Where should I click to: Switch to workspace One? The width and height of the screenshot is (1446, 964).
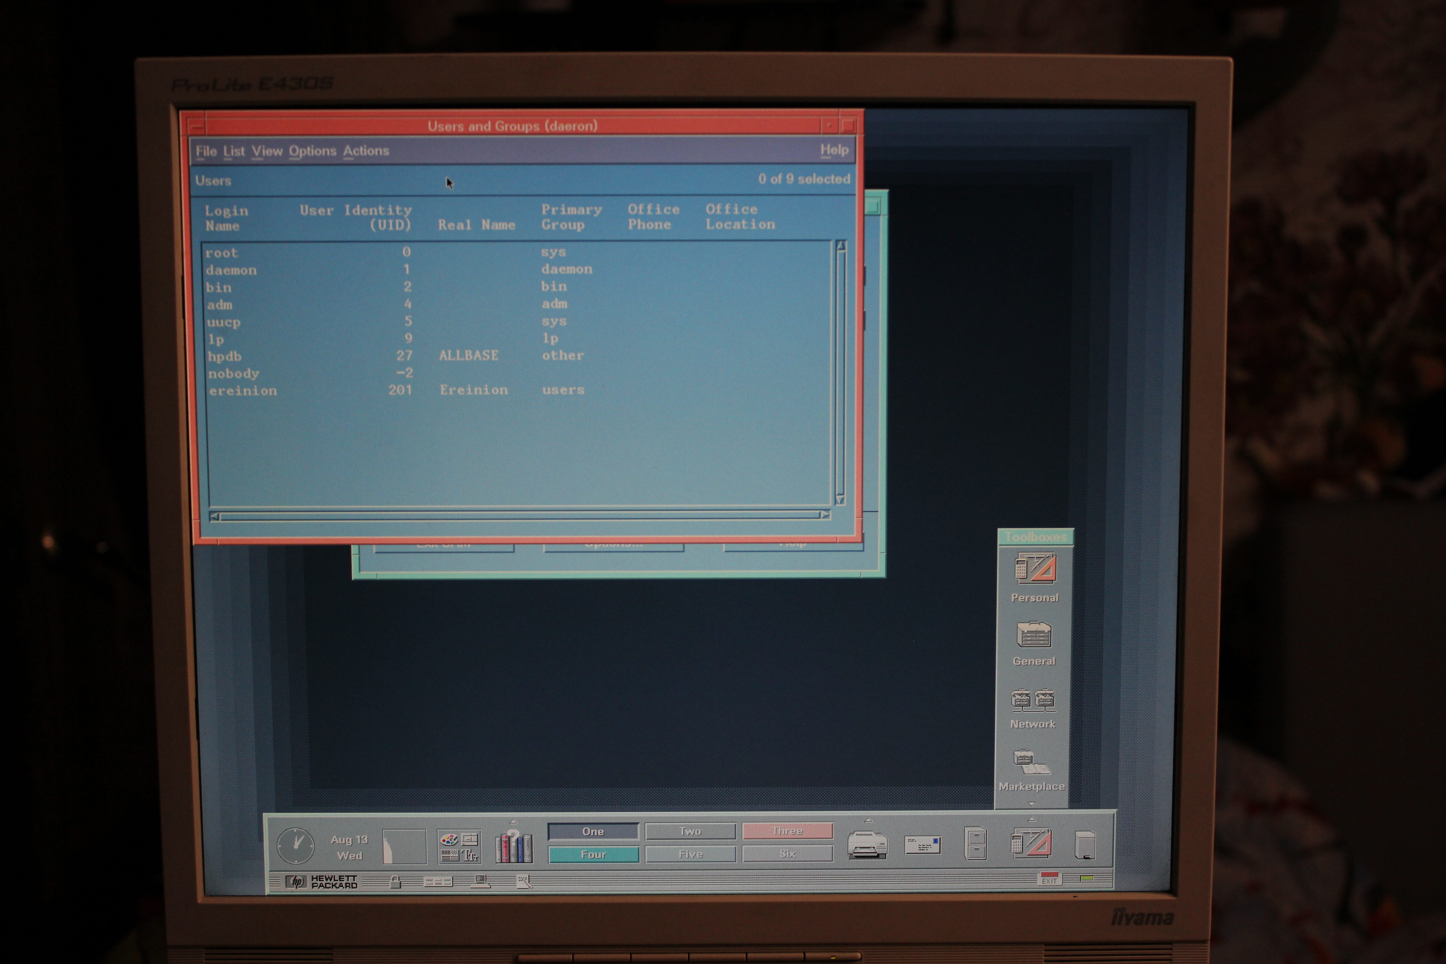(x=593, y=831)
